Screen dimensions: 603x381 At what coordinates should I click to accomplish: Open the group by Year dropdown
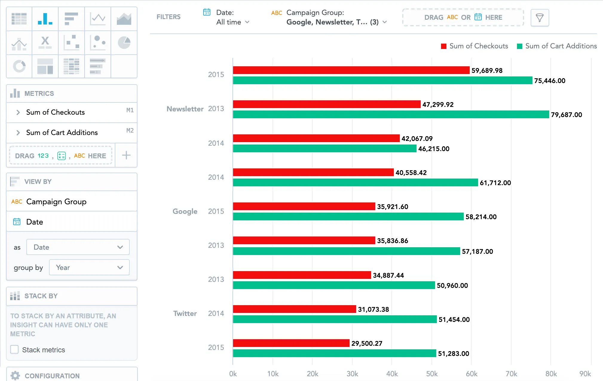[x=89, y=267]
